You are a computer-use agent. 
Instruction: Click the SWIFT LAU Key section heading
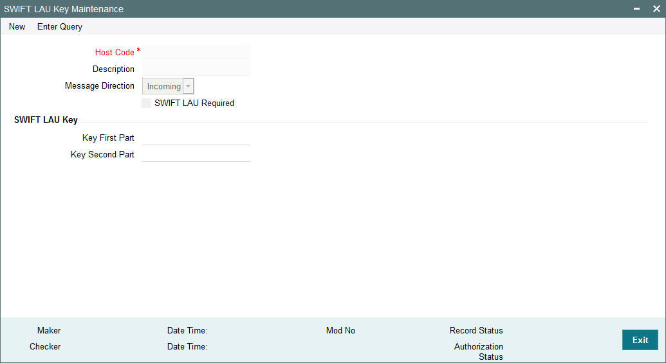point(46,120)
